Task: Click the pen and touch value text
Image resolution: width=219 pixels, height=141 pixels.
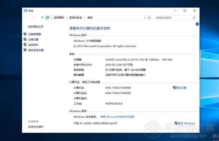Action: (126, 75)
